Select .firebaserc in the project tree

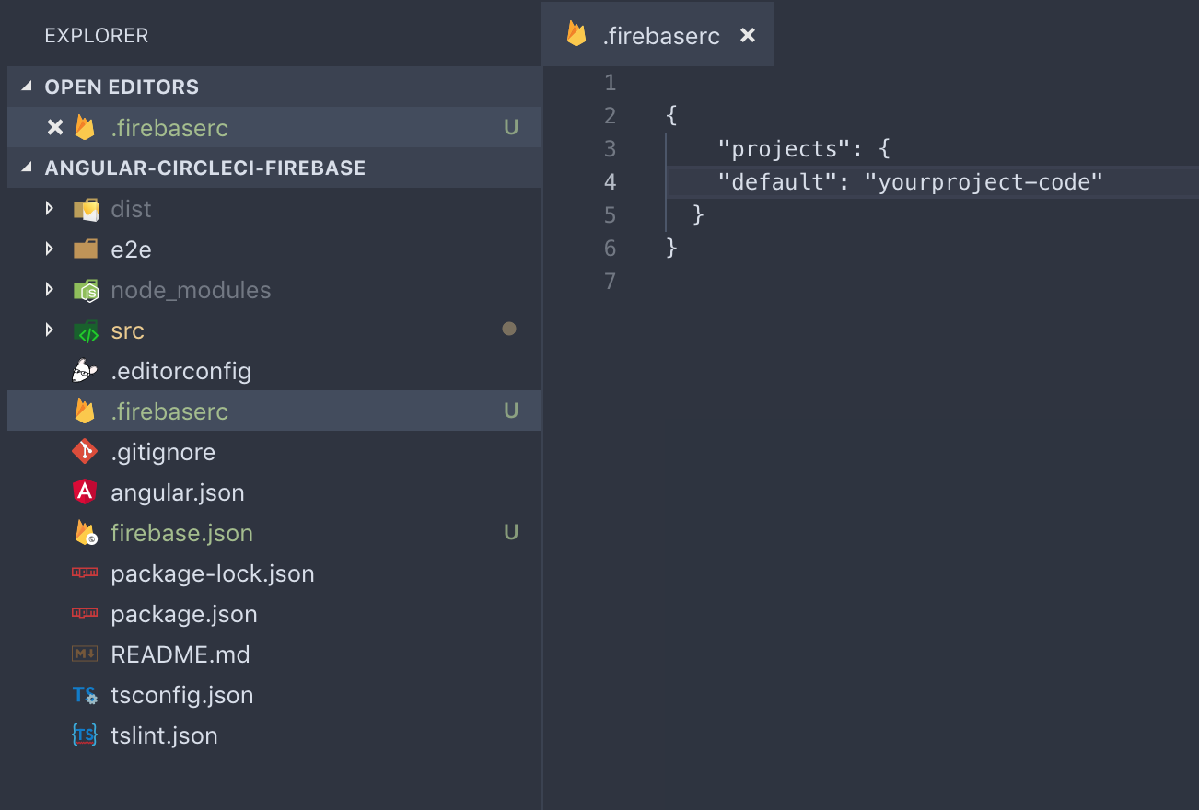[274, 411]
